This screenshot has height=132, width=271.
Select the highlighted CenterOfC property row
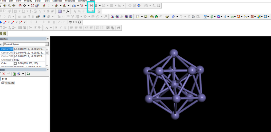coord(23,49)
